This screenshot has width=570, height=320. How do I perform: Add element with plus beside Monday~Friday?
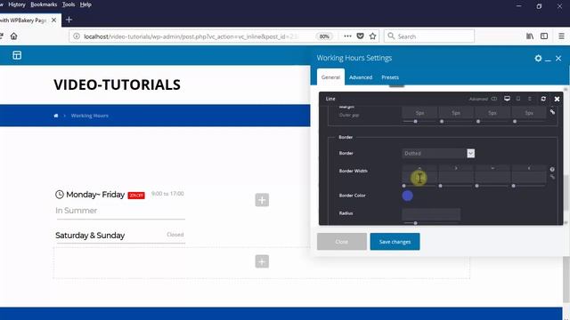click(x=262, y=200)
